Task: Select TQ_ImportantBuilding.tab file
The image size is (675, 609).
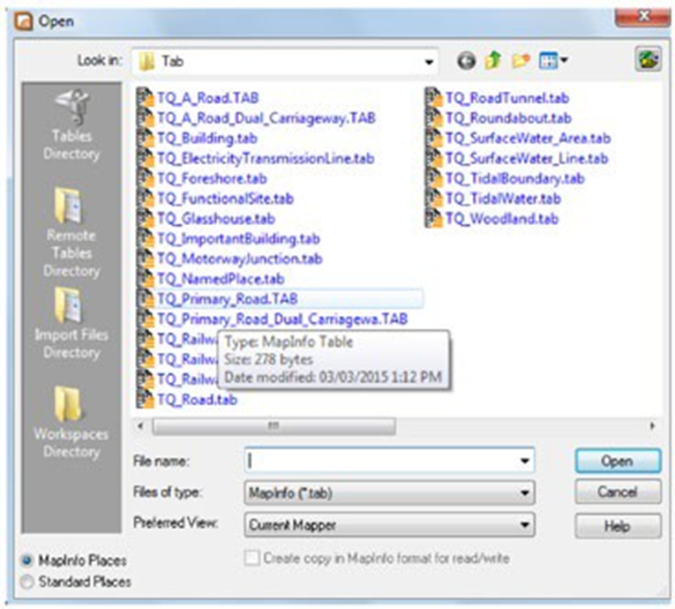Action: tap(238, 238)
